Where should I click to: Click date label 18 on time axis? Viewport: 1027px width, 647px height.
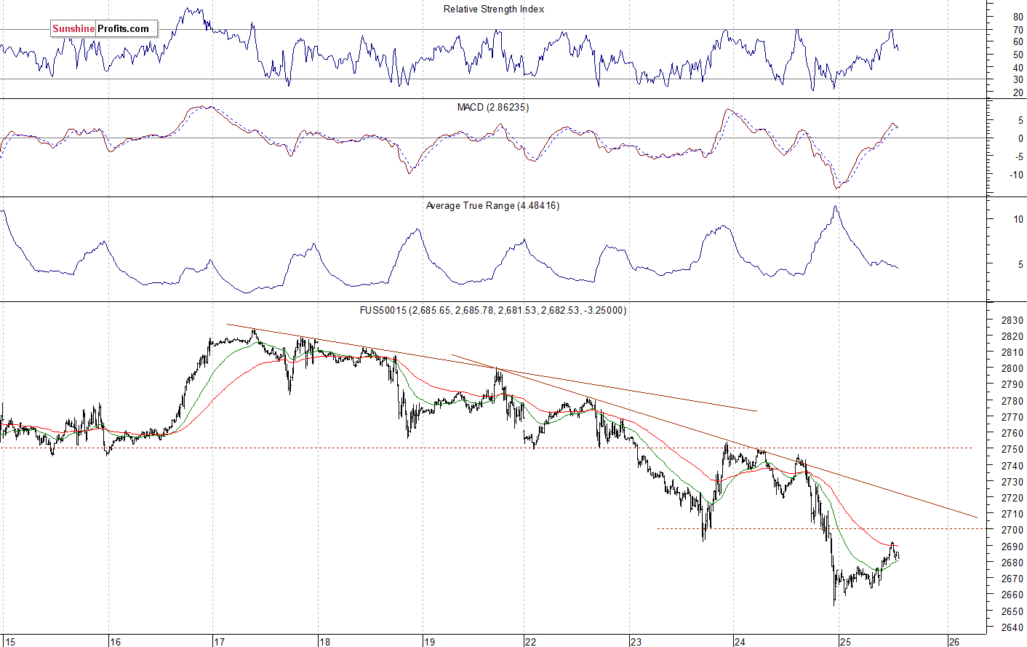(324, 642)
